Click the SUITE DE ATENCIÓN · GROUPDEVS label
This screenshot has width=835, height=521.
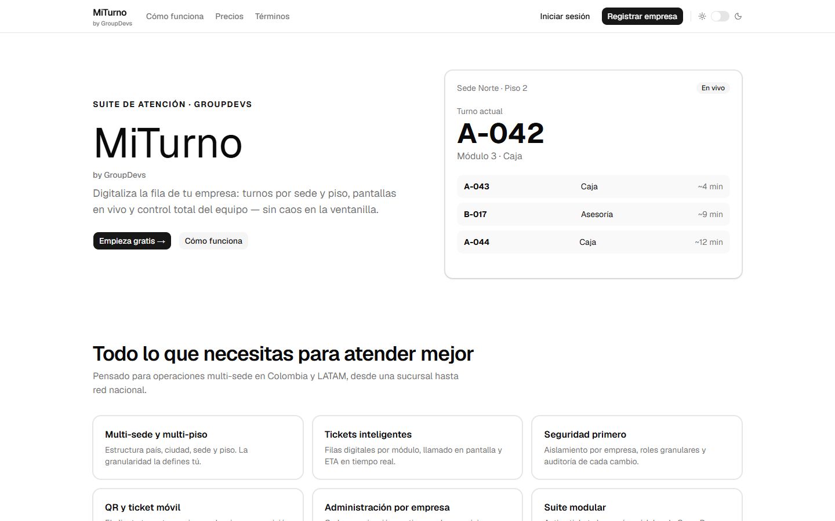tap(172, 104)
